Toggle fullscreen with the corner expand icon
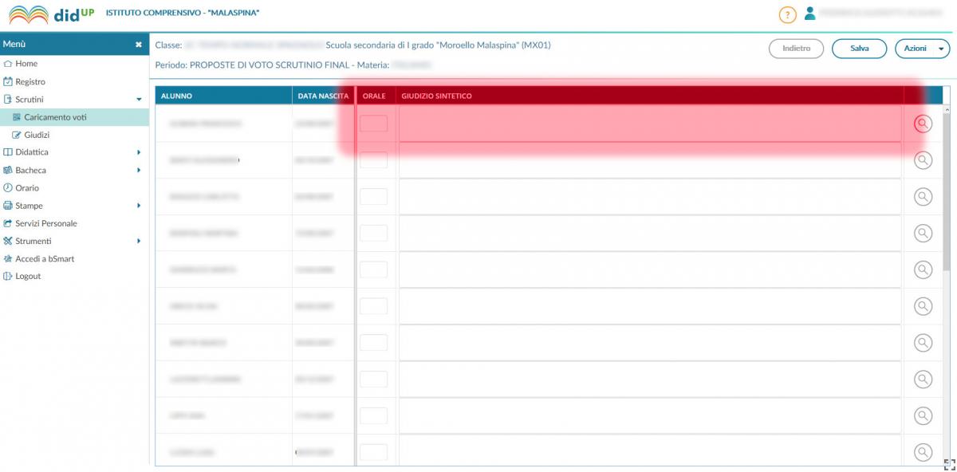The image size is (957, 472). [x=949, y=464]
